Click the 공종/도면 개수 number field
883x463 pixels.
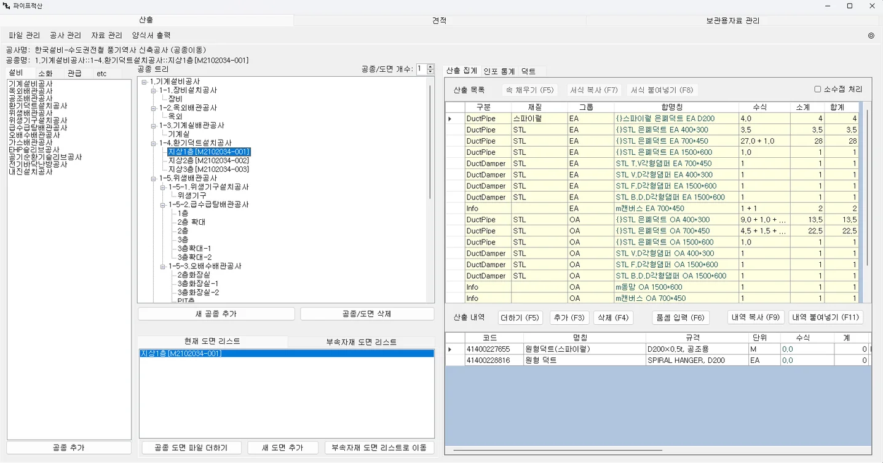tap(421, 69)
